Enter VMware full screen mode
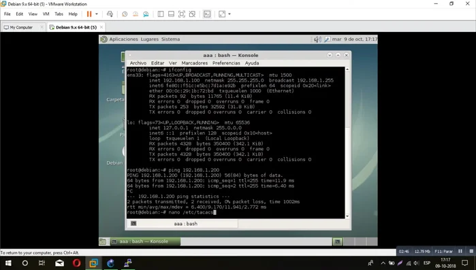The width and height of the screenshot is (476, 270). [182, 14]
